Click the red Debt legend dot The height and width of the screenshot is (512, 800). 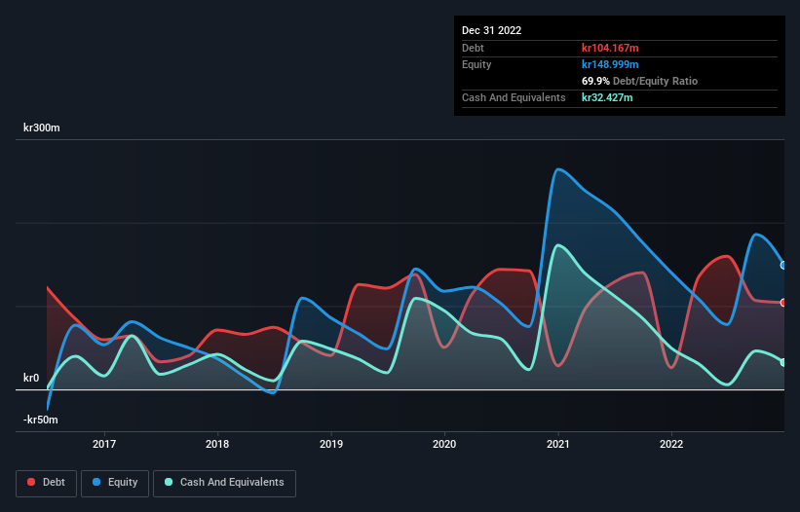click(x=31, y=482)
